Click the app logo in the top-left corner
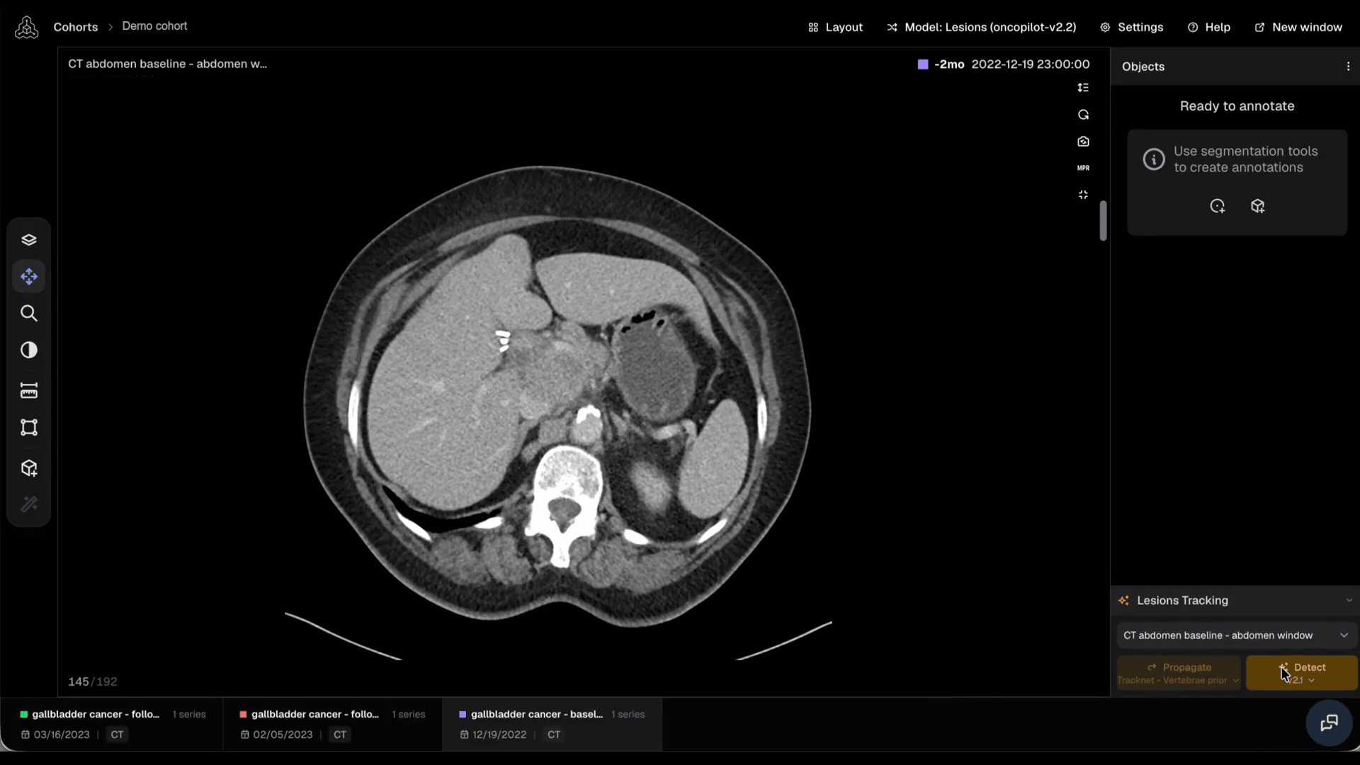Image resolution: width=1360 pixels, height=765 pixels. [26, 27]
